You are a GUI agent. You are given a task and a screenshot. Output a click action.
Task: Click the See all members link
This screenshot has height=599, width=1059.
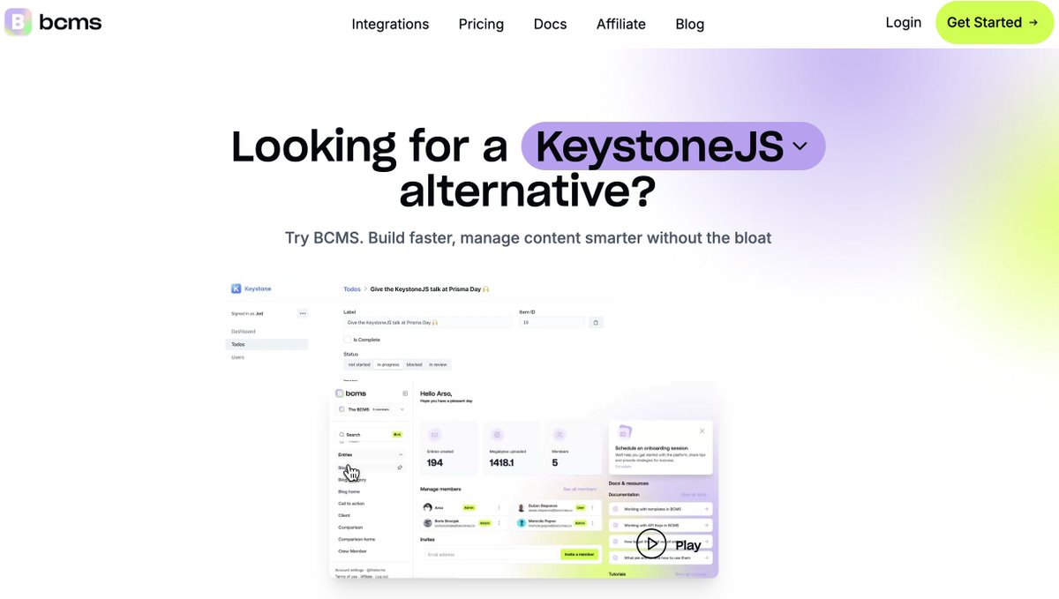tap(580, 489)
